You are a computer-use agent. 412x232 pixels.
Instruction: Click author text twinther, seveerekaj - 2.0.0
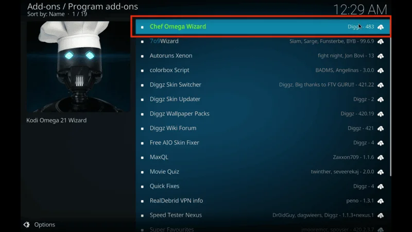point(342,172)
